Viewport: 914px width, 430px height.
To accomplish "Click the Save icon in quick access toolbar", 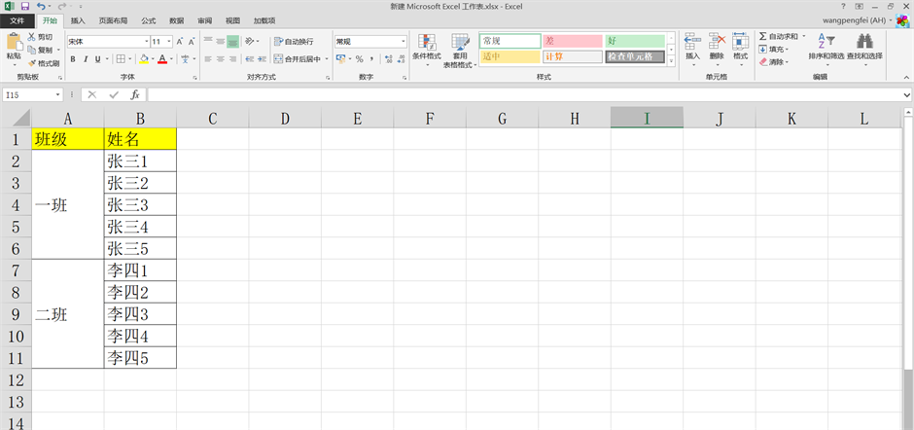I will coord(24,6).
